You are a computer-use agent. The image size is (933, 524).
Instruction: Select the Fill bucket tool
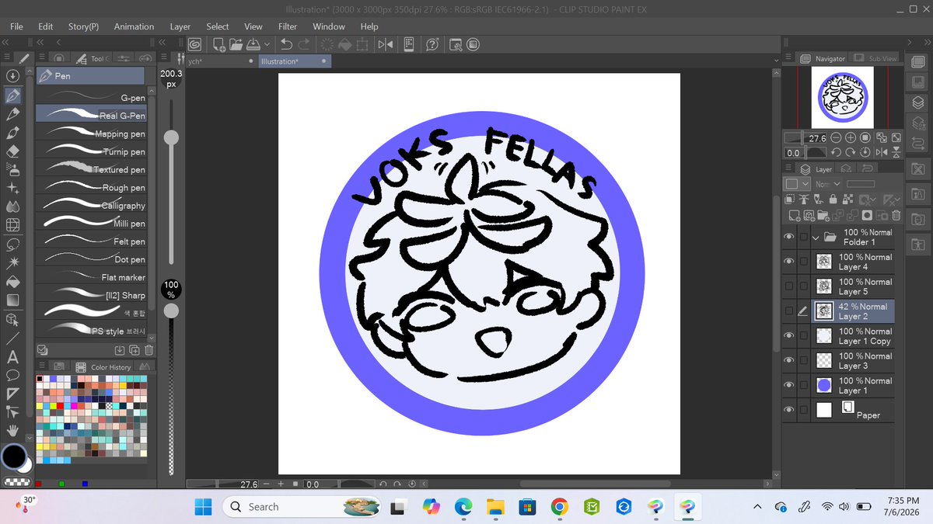12,282
